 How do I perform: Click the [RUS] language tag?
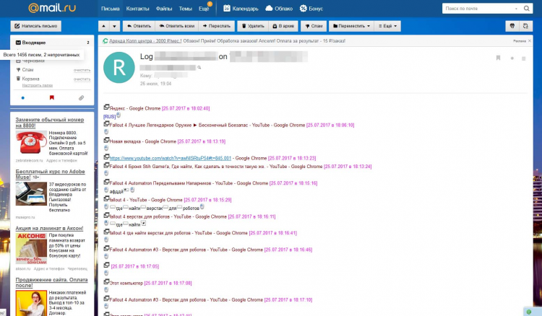pos(109,117)
